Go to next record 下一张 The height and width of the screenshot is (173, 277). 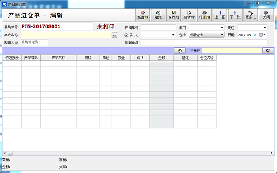click(235, 15)
